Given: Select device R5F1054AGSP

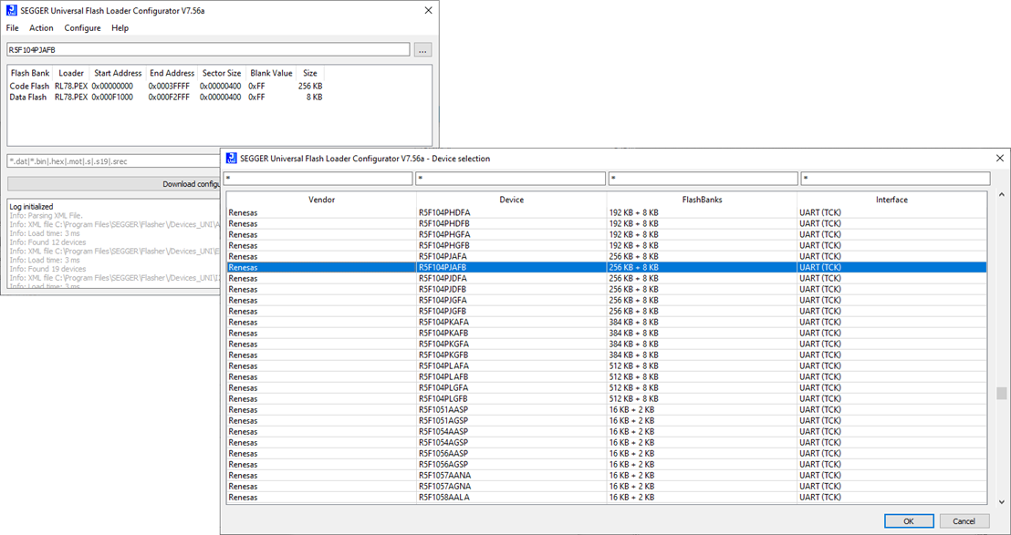Looking at the screenshot, I should [607, 442].
